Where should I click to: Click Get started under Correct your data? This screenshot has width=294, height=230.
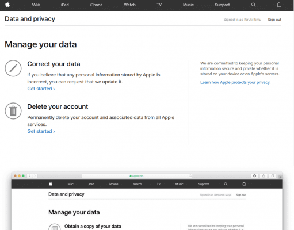(41, 89)
